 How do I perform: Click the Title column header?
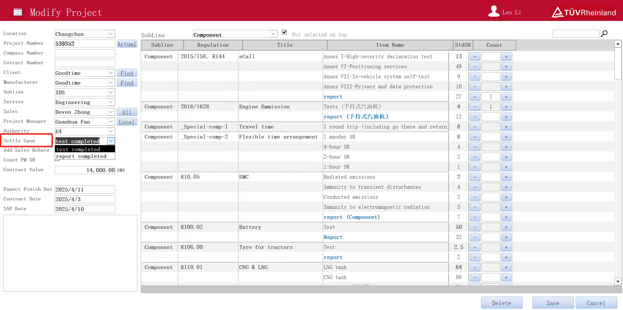285,45
